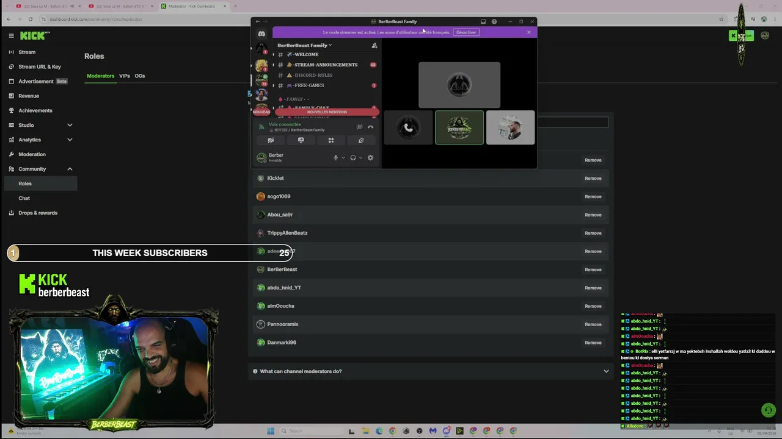Screen dimensions: 782x439
Task: Open the Kick sidebar hamburger menu
Action: coord(11,36)
